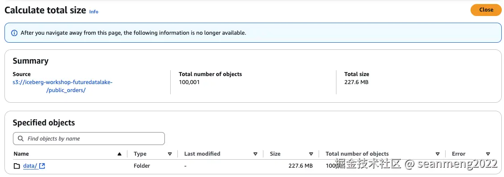504x177 pixels.
Task: Open the data/ folder link
Action: (x=30, y=166)
